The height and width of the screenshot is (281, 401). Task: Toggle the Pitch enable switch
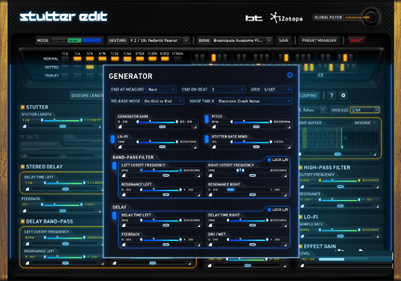207,119
